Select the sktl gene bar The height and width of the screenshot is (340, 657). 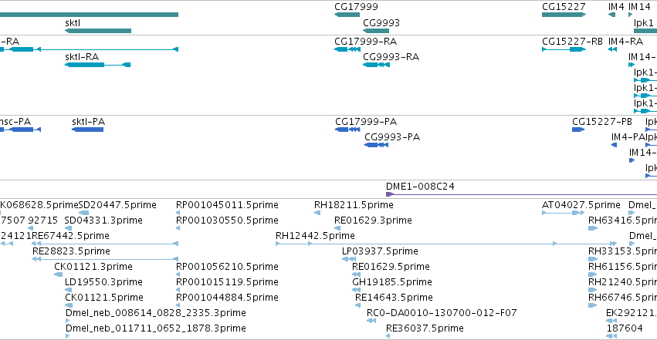coord(98,31)
